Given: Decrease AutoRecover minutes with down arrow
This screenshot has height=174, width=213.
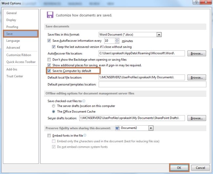Looking at the screenshot, I should click(x=117, y=42).
